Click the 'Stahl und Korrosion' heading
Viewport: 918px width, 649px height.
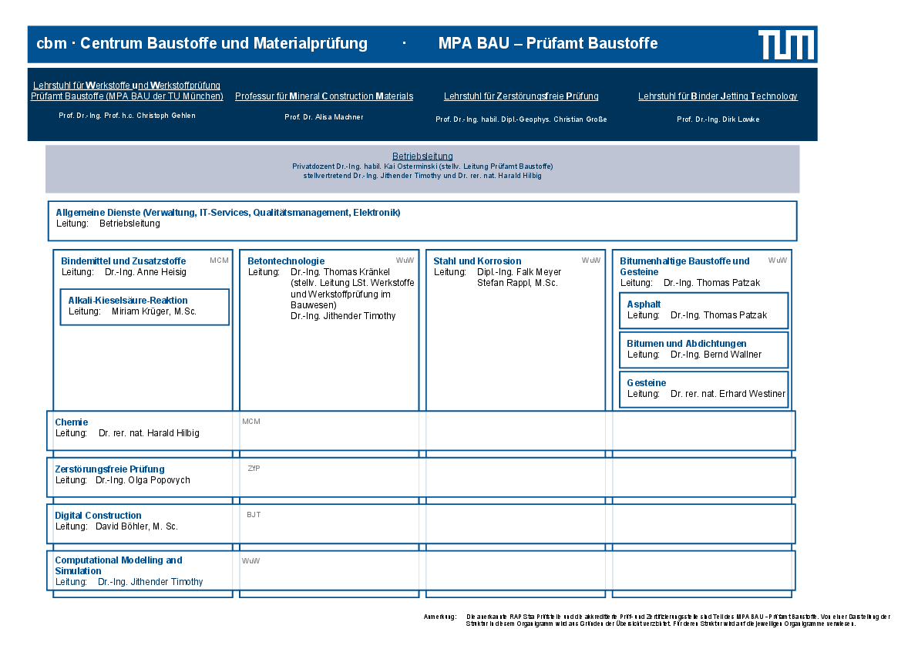[477, 261]
